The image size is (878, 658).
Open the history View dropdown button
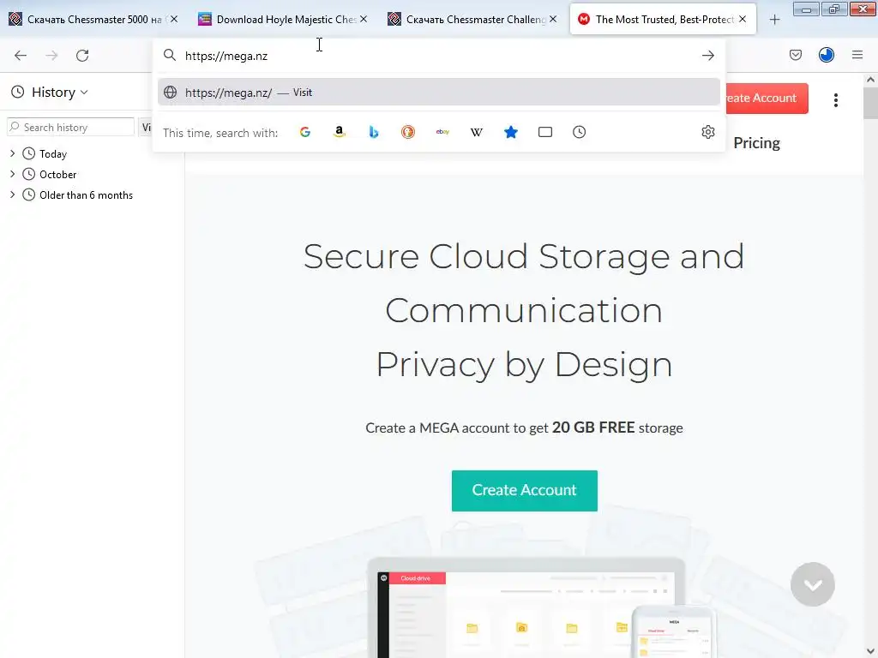coord(145,128)
